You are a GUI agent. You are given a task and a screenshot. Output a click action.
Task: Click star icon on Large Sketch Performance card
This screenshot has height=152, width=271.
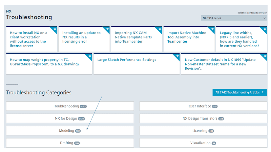click(x=177, y=56)
